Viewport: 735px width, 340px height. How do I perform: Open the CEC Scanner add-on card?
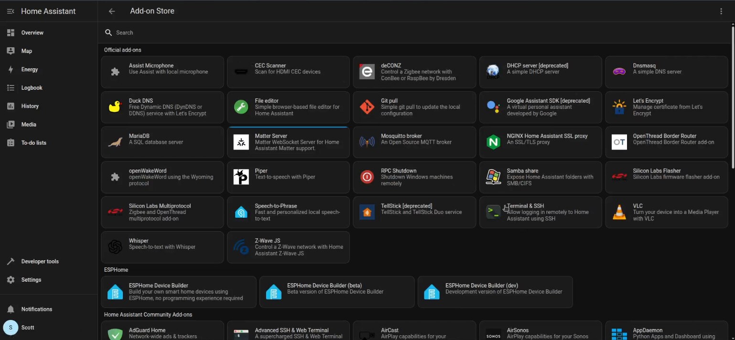[x=288, y=72]
